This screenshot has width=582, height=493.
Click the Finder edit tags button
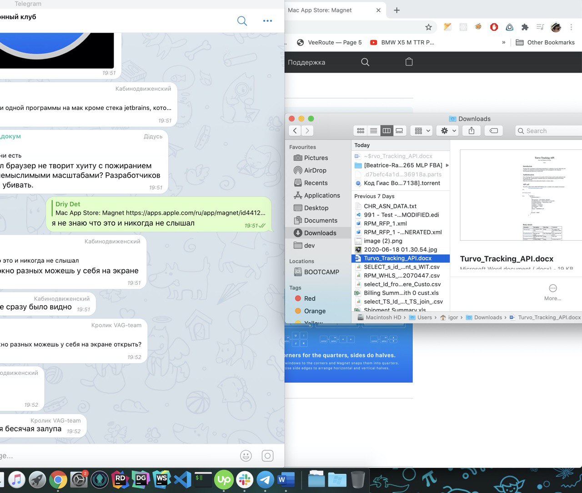tap(493, 131)
